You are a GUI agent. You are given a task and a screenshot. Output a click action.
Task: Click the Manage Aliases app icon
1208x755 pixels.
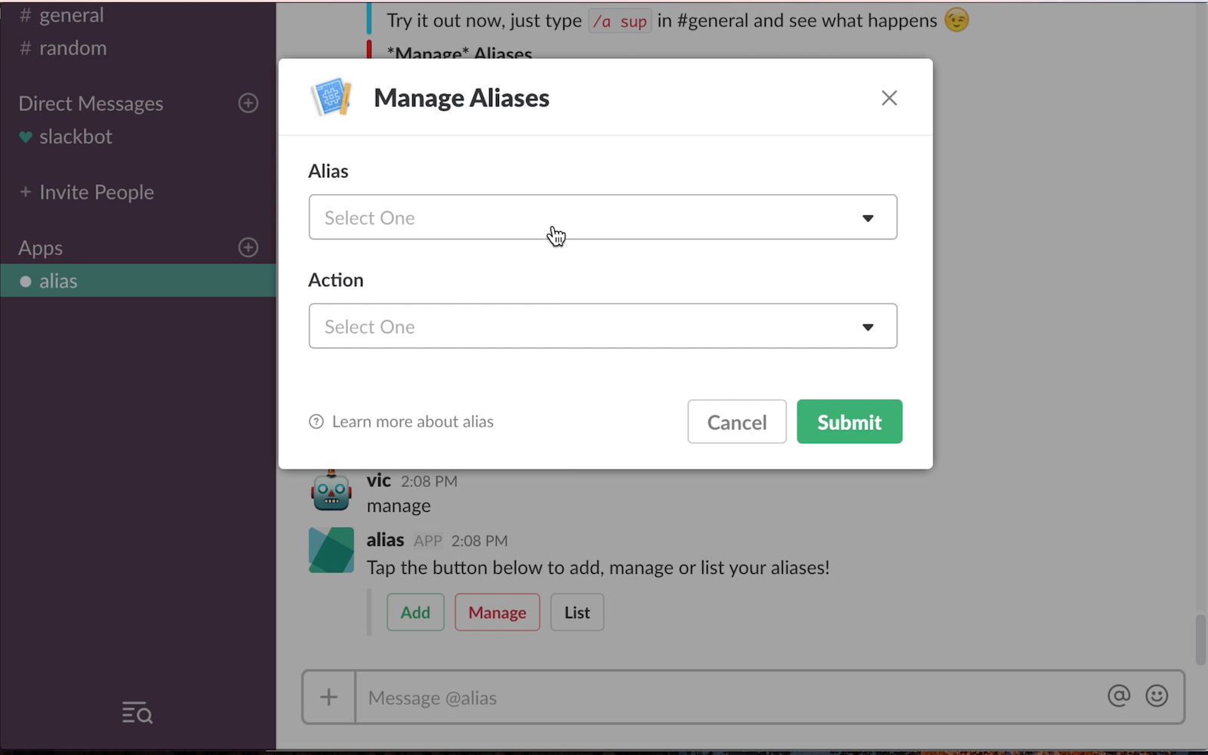(x=331, y=97)
